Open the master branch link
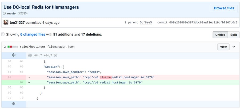 [x=12, y=13]
